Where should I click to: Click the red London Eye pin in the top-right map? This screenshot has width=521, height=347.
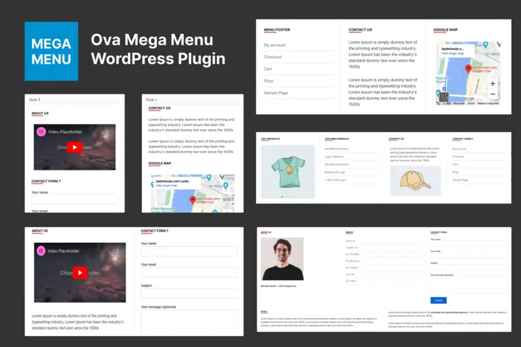(468, 68)
